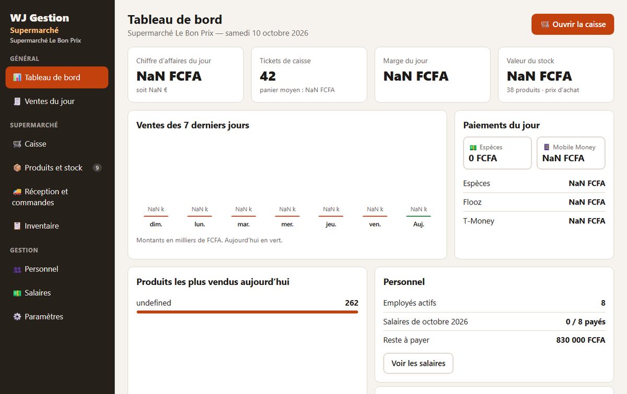Screen dimensions: 627x394
Task: Open Paramètres settings
Action: click(x=57, y=317)
